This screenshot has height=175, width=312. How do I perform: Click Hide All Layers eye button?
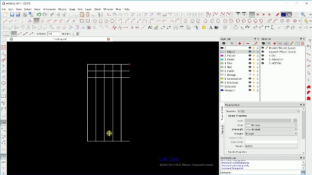pyautogui.click(x=232, y=43)
